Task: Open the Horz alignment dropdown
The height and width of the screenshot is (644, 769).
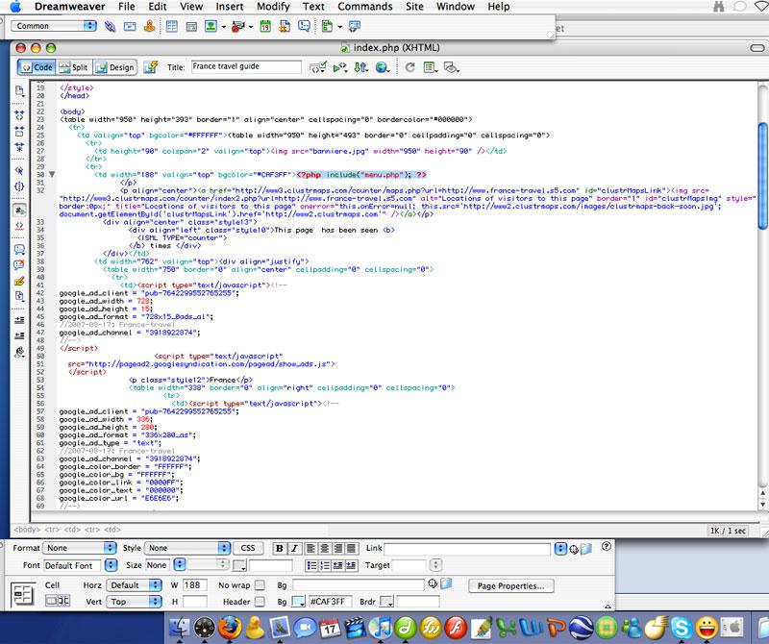Action: click(135, 585)
